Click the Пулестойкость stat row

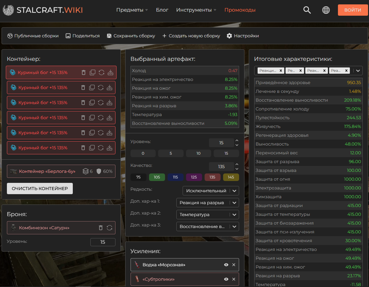point(308,118)
